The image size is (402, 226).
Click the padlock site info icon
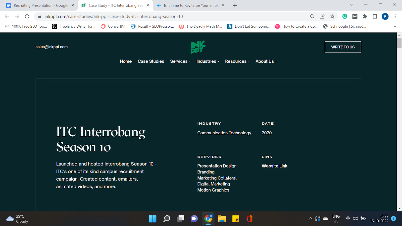pos(39,17)
